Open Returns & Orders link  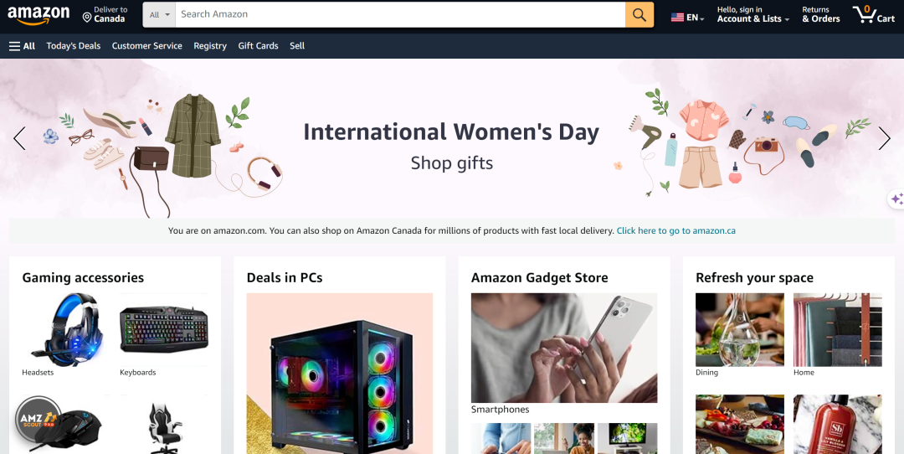[821, 14]
